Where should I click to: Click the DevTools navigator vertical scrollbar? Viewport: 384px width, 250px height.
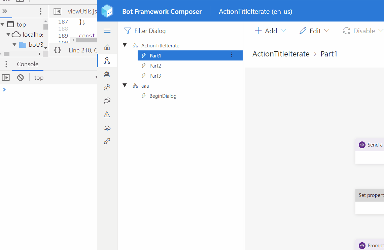click(x=45, y=27)
